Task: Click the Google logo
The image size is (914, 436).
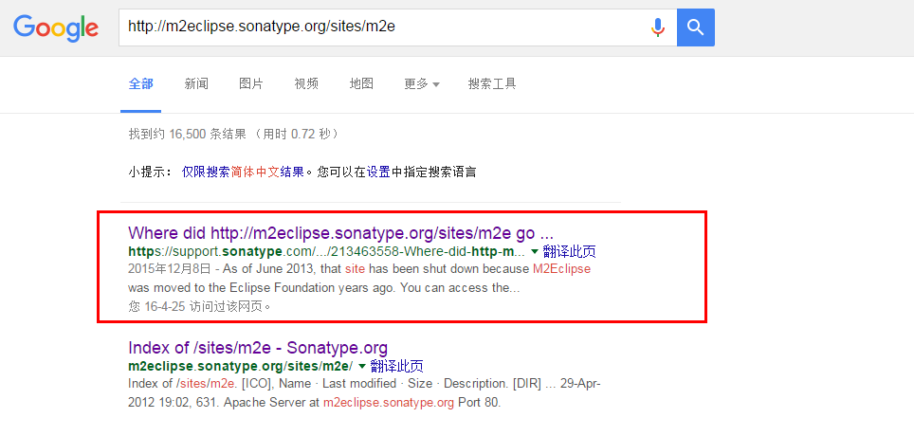Action: (56, 27)
